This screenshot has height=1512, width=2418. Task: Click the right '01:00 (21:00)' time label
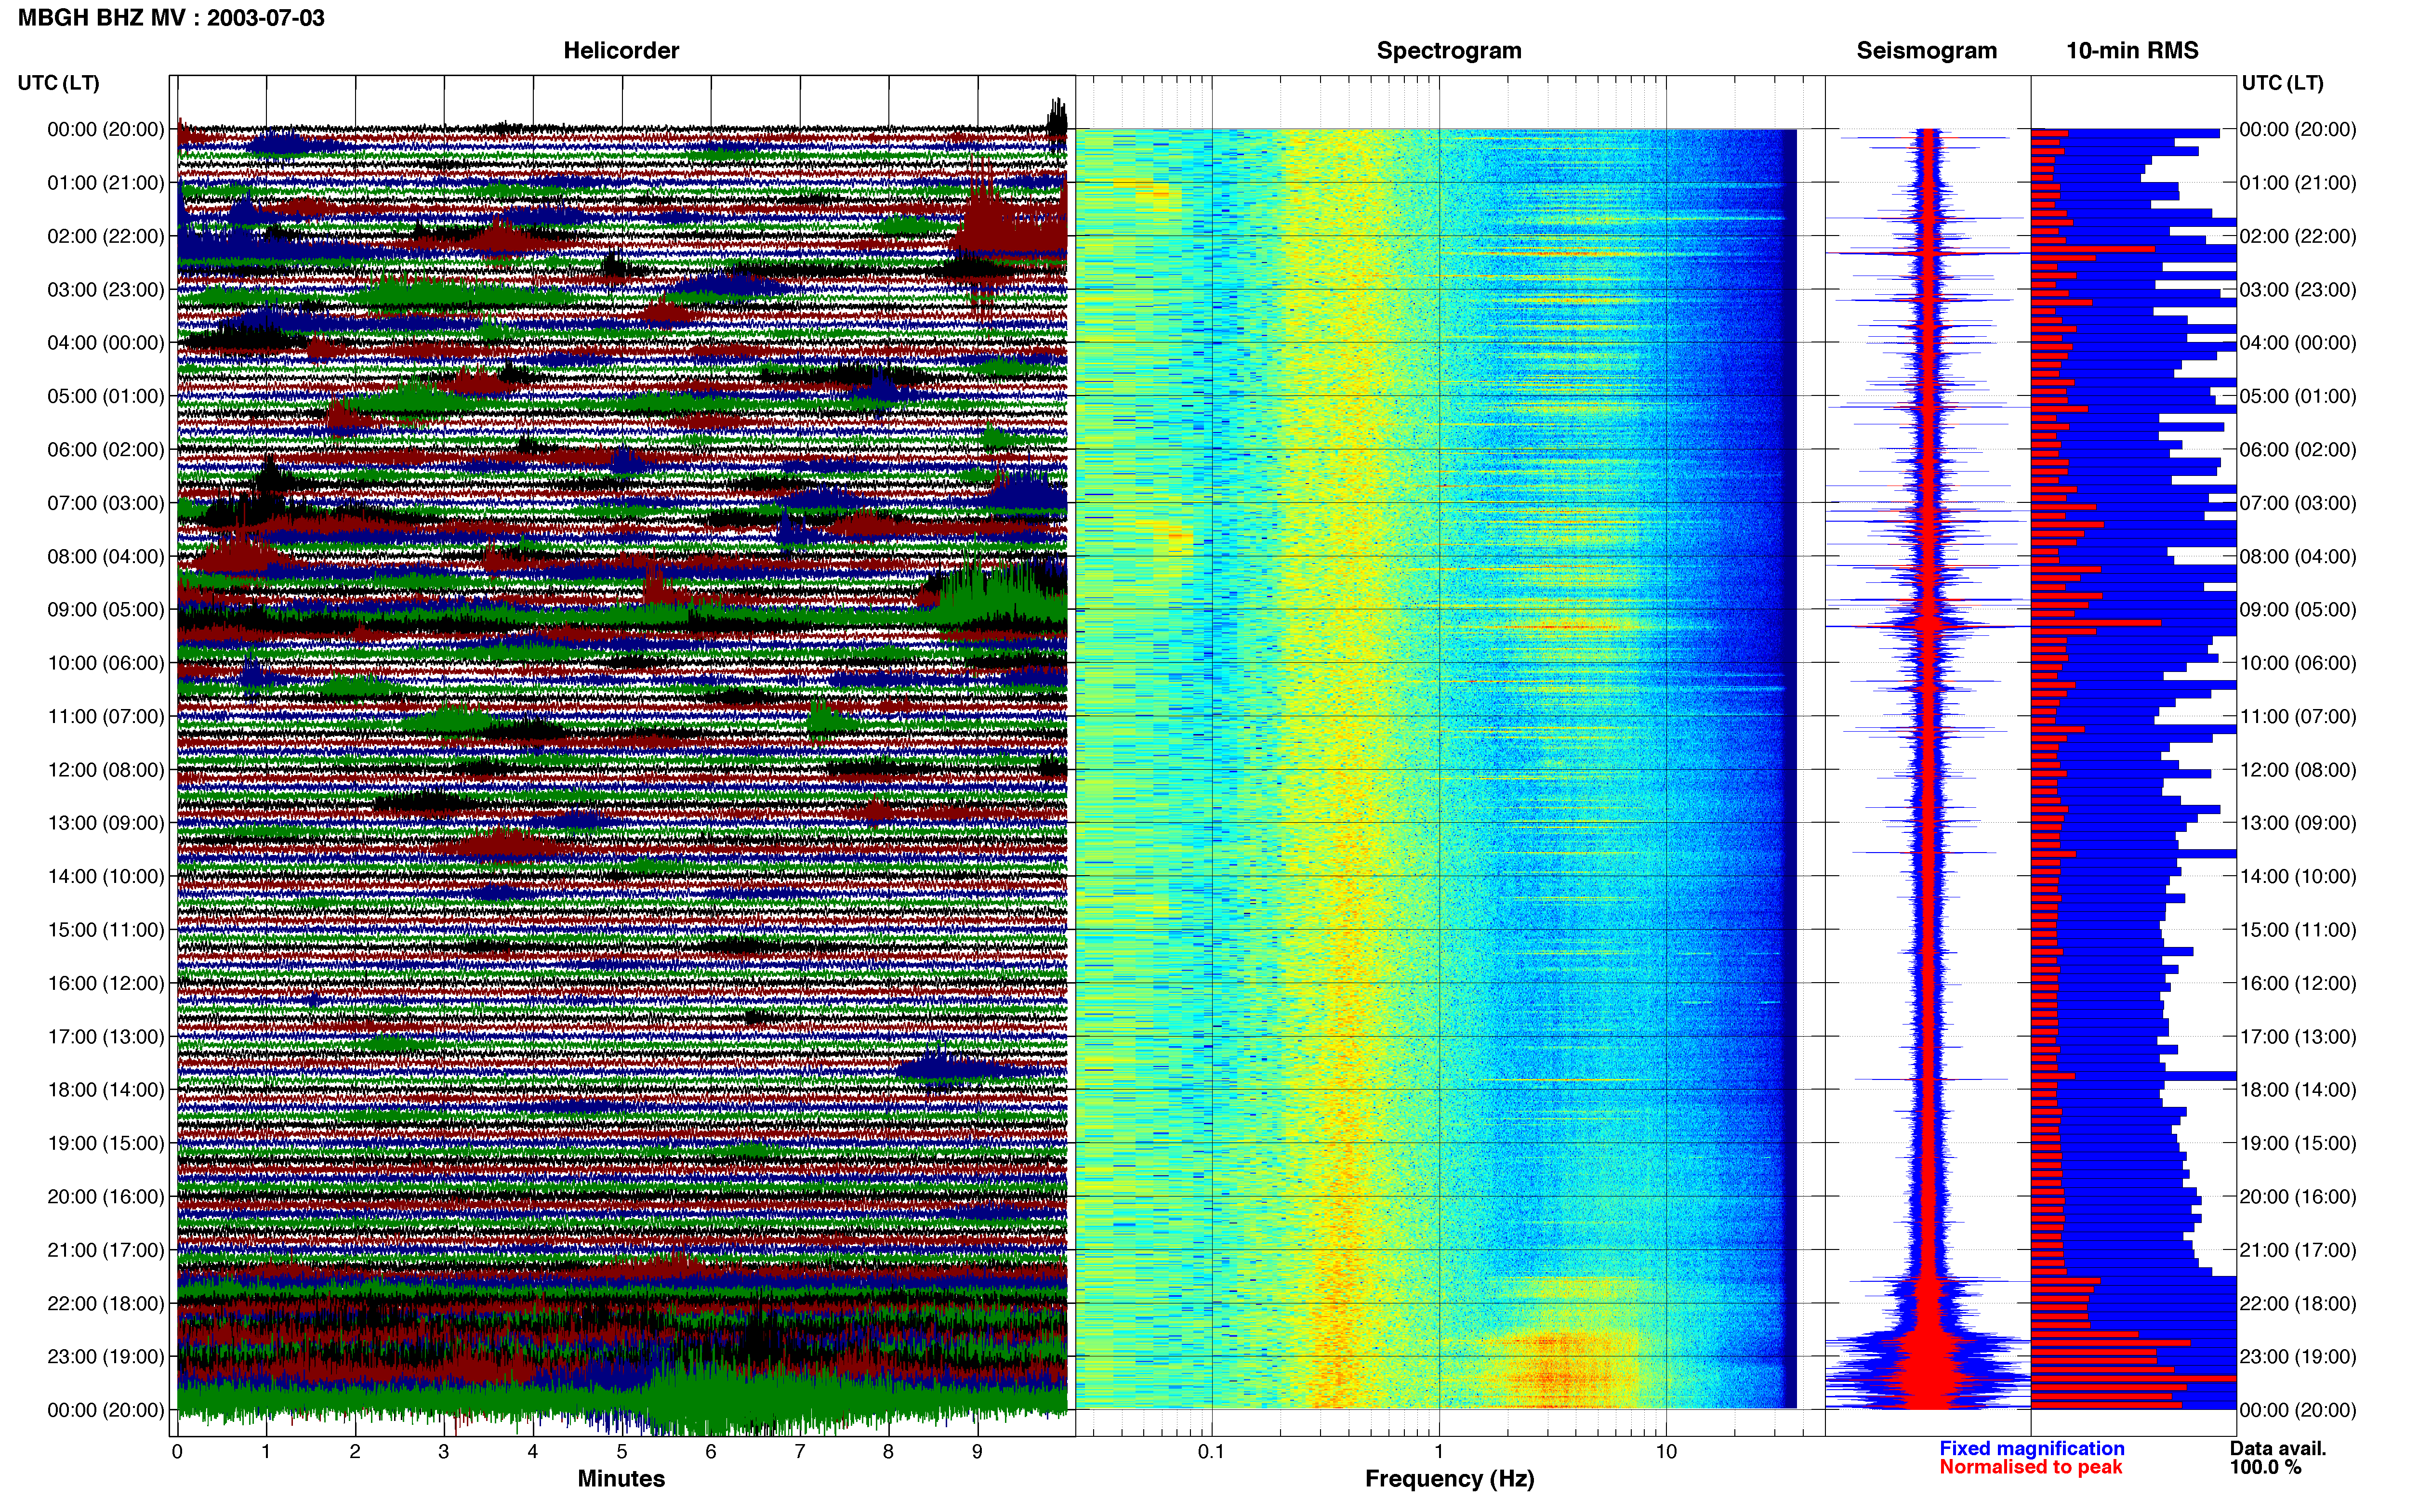tap(2298, 183)
